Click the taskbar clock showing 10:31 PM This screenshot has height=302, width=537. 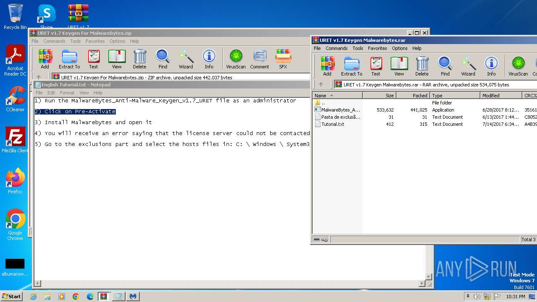coord(516,297)
